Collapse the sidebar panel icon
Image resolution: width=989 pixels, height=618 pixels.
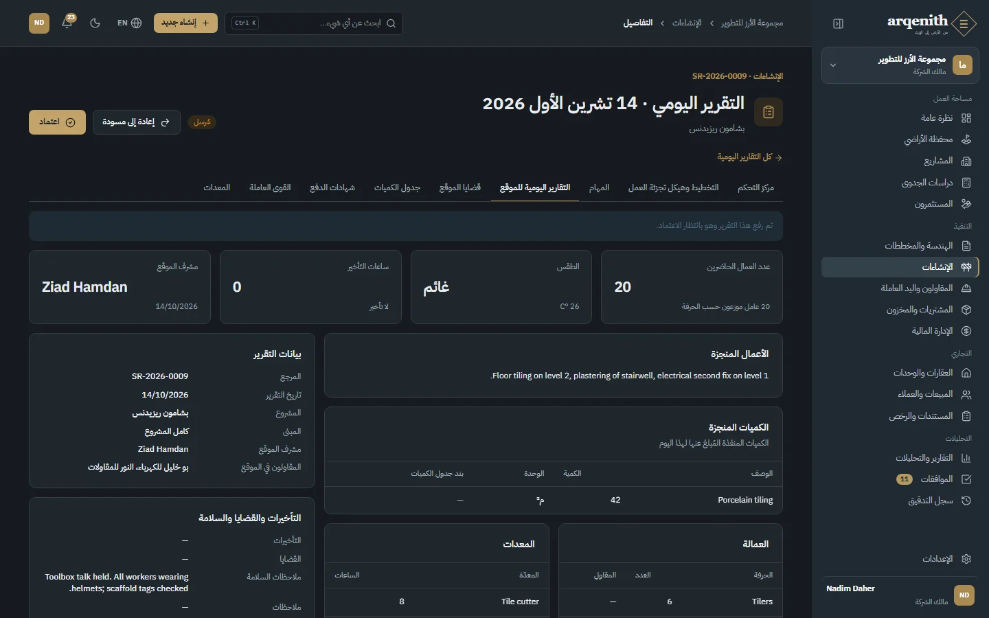coord(838,23)
